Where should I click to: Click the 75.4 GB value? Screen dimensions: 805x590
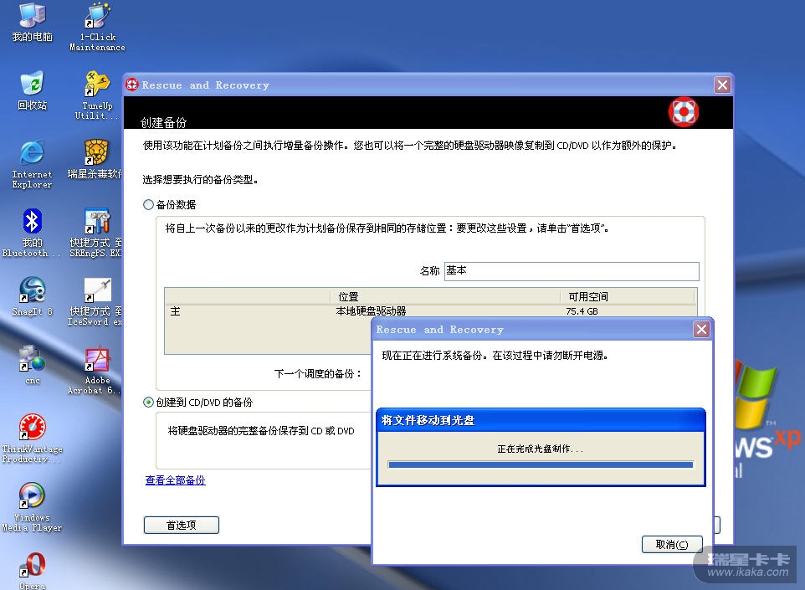582,311
